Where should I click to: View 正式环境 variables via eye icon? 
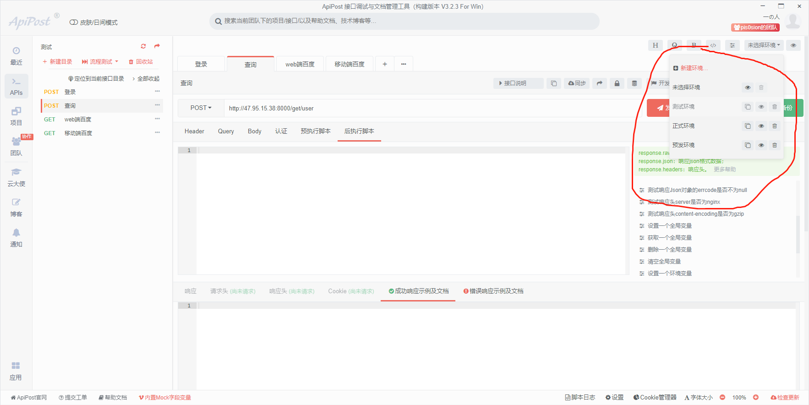click(x=761, y=126)
